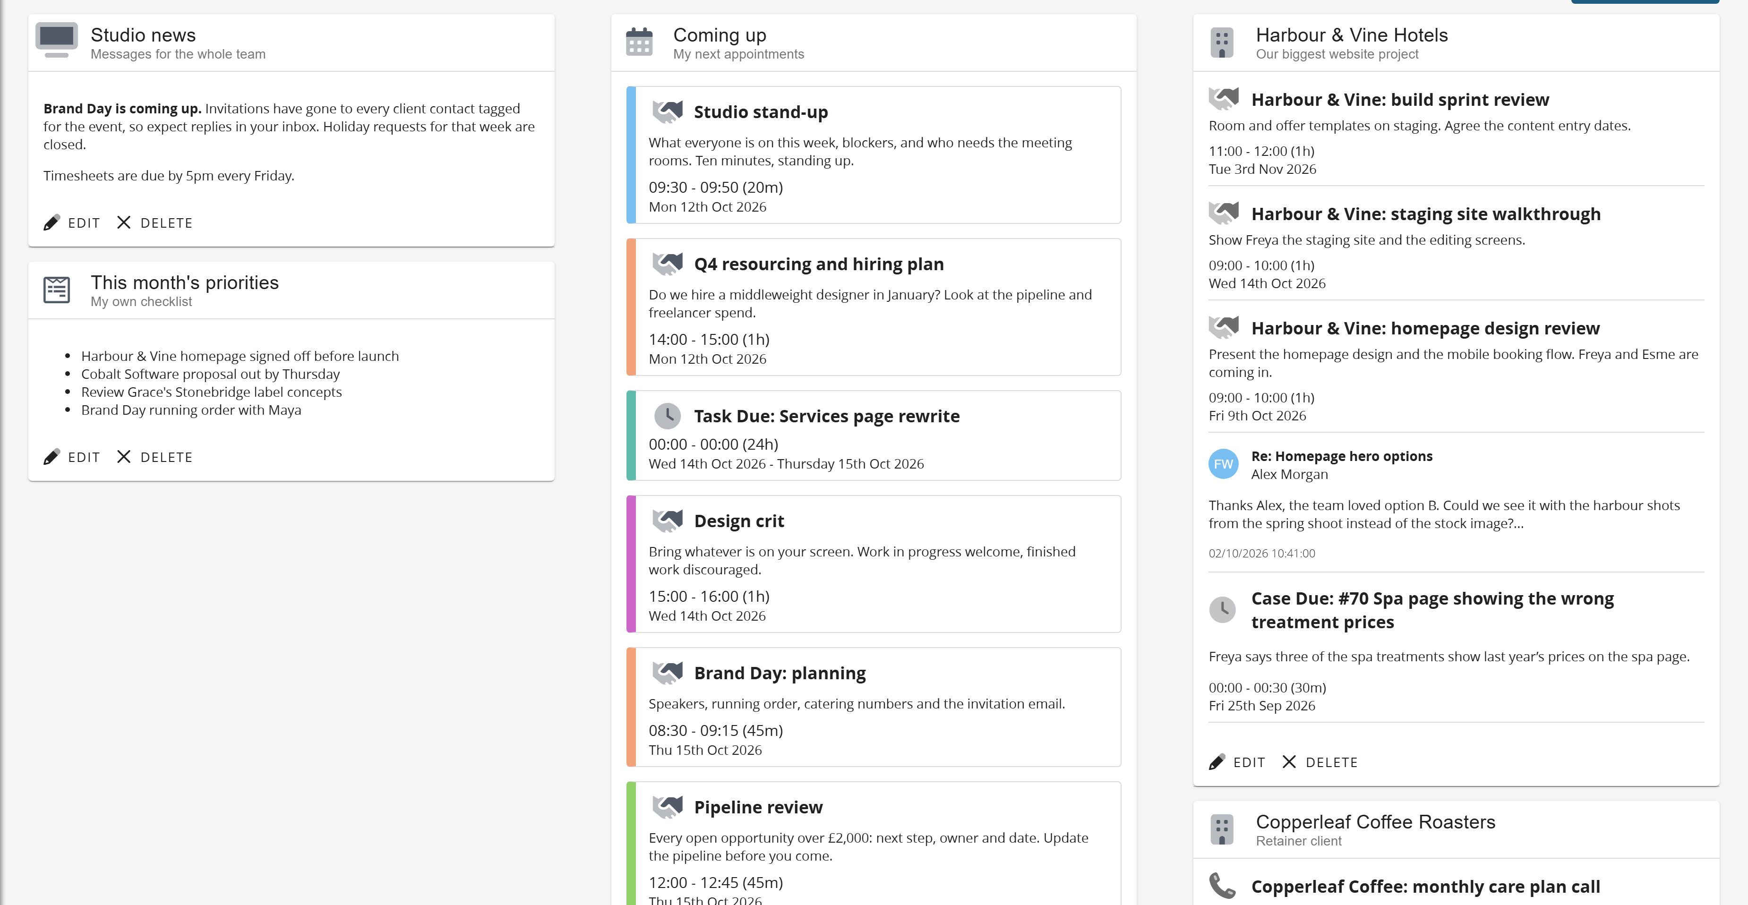
Task: Edit the Harbour & Vine Hotels widget
Action: (x=1237, y=762)
